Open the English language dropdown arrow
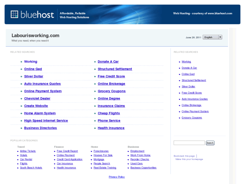The image size is (245, 184). tap(220, 37)
